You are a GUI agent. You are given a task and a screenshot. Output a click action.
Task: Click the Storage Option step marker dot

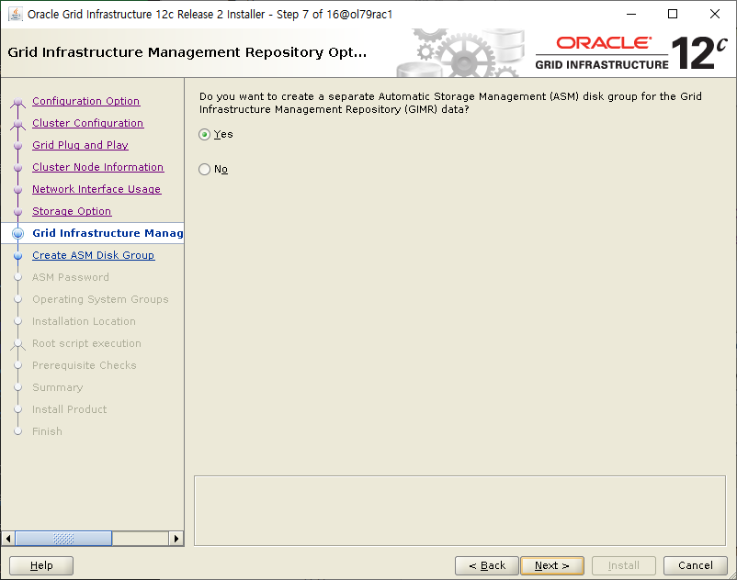point(17,212)
